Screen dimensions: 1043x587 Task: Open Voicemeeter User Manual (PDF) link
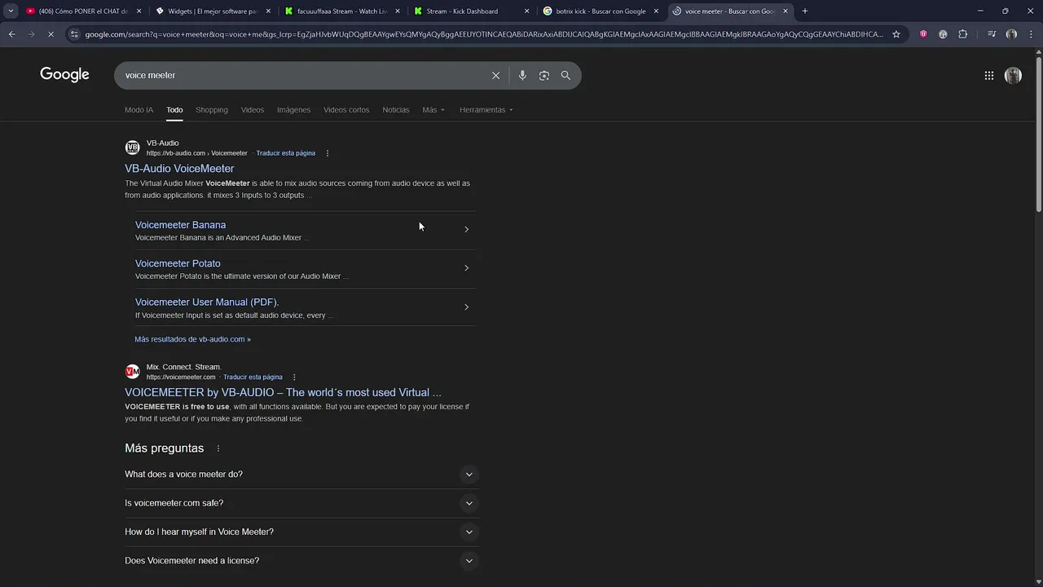pos(207,302)
